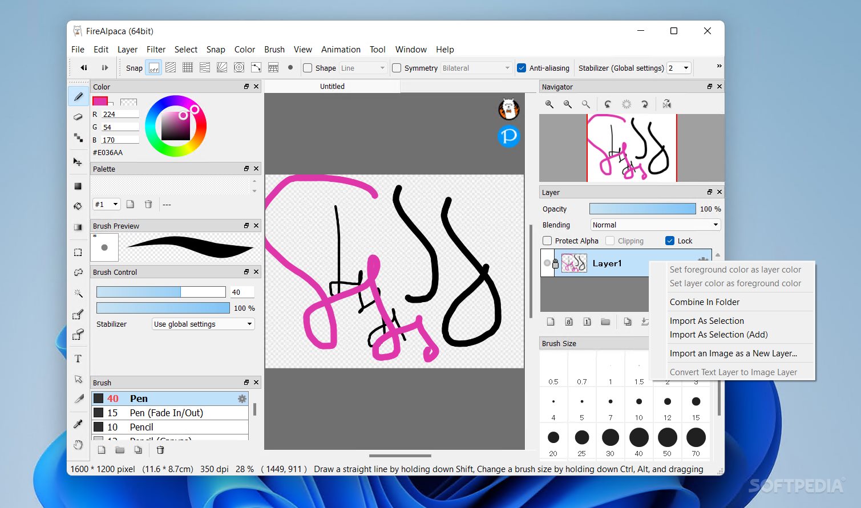861x508 pixels.
Task: Create a new layer in the Layer panel
Action: click(550, 322)
